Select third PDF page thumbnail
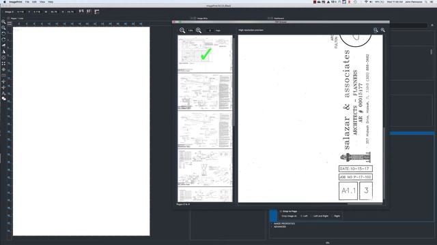437x245 pixels. click(x=205, y=130)
